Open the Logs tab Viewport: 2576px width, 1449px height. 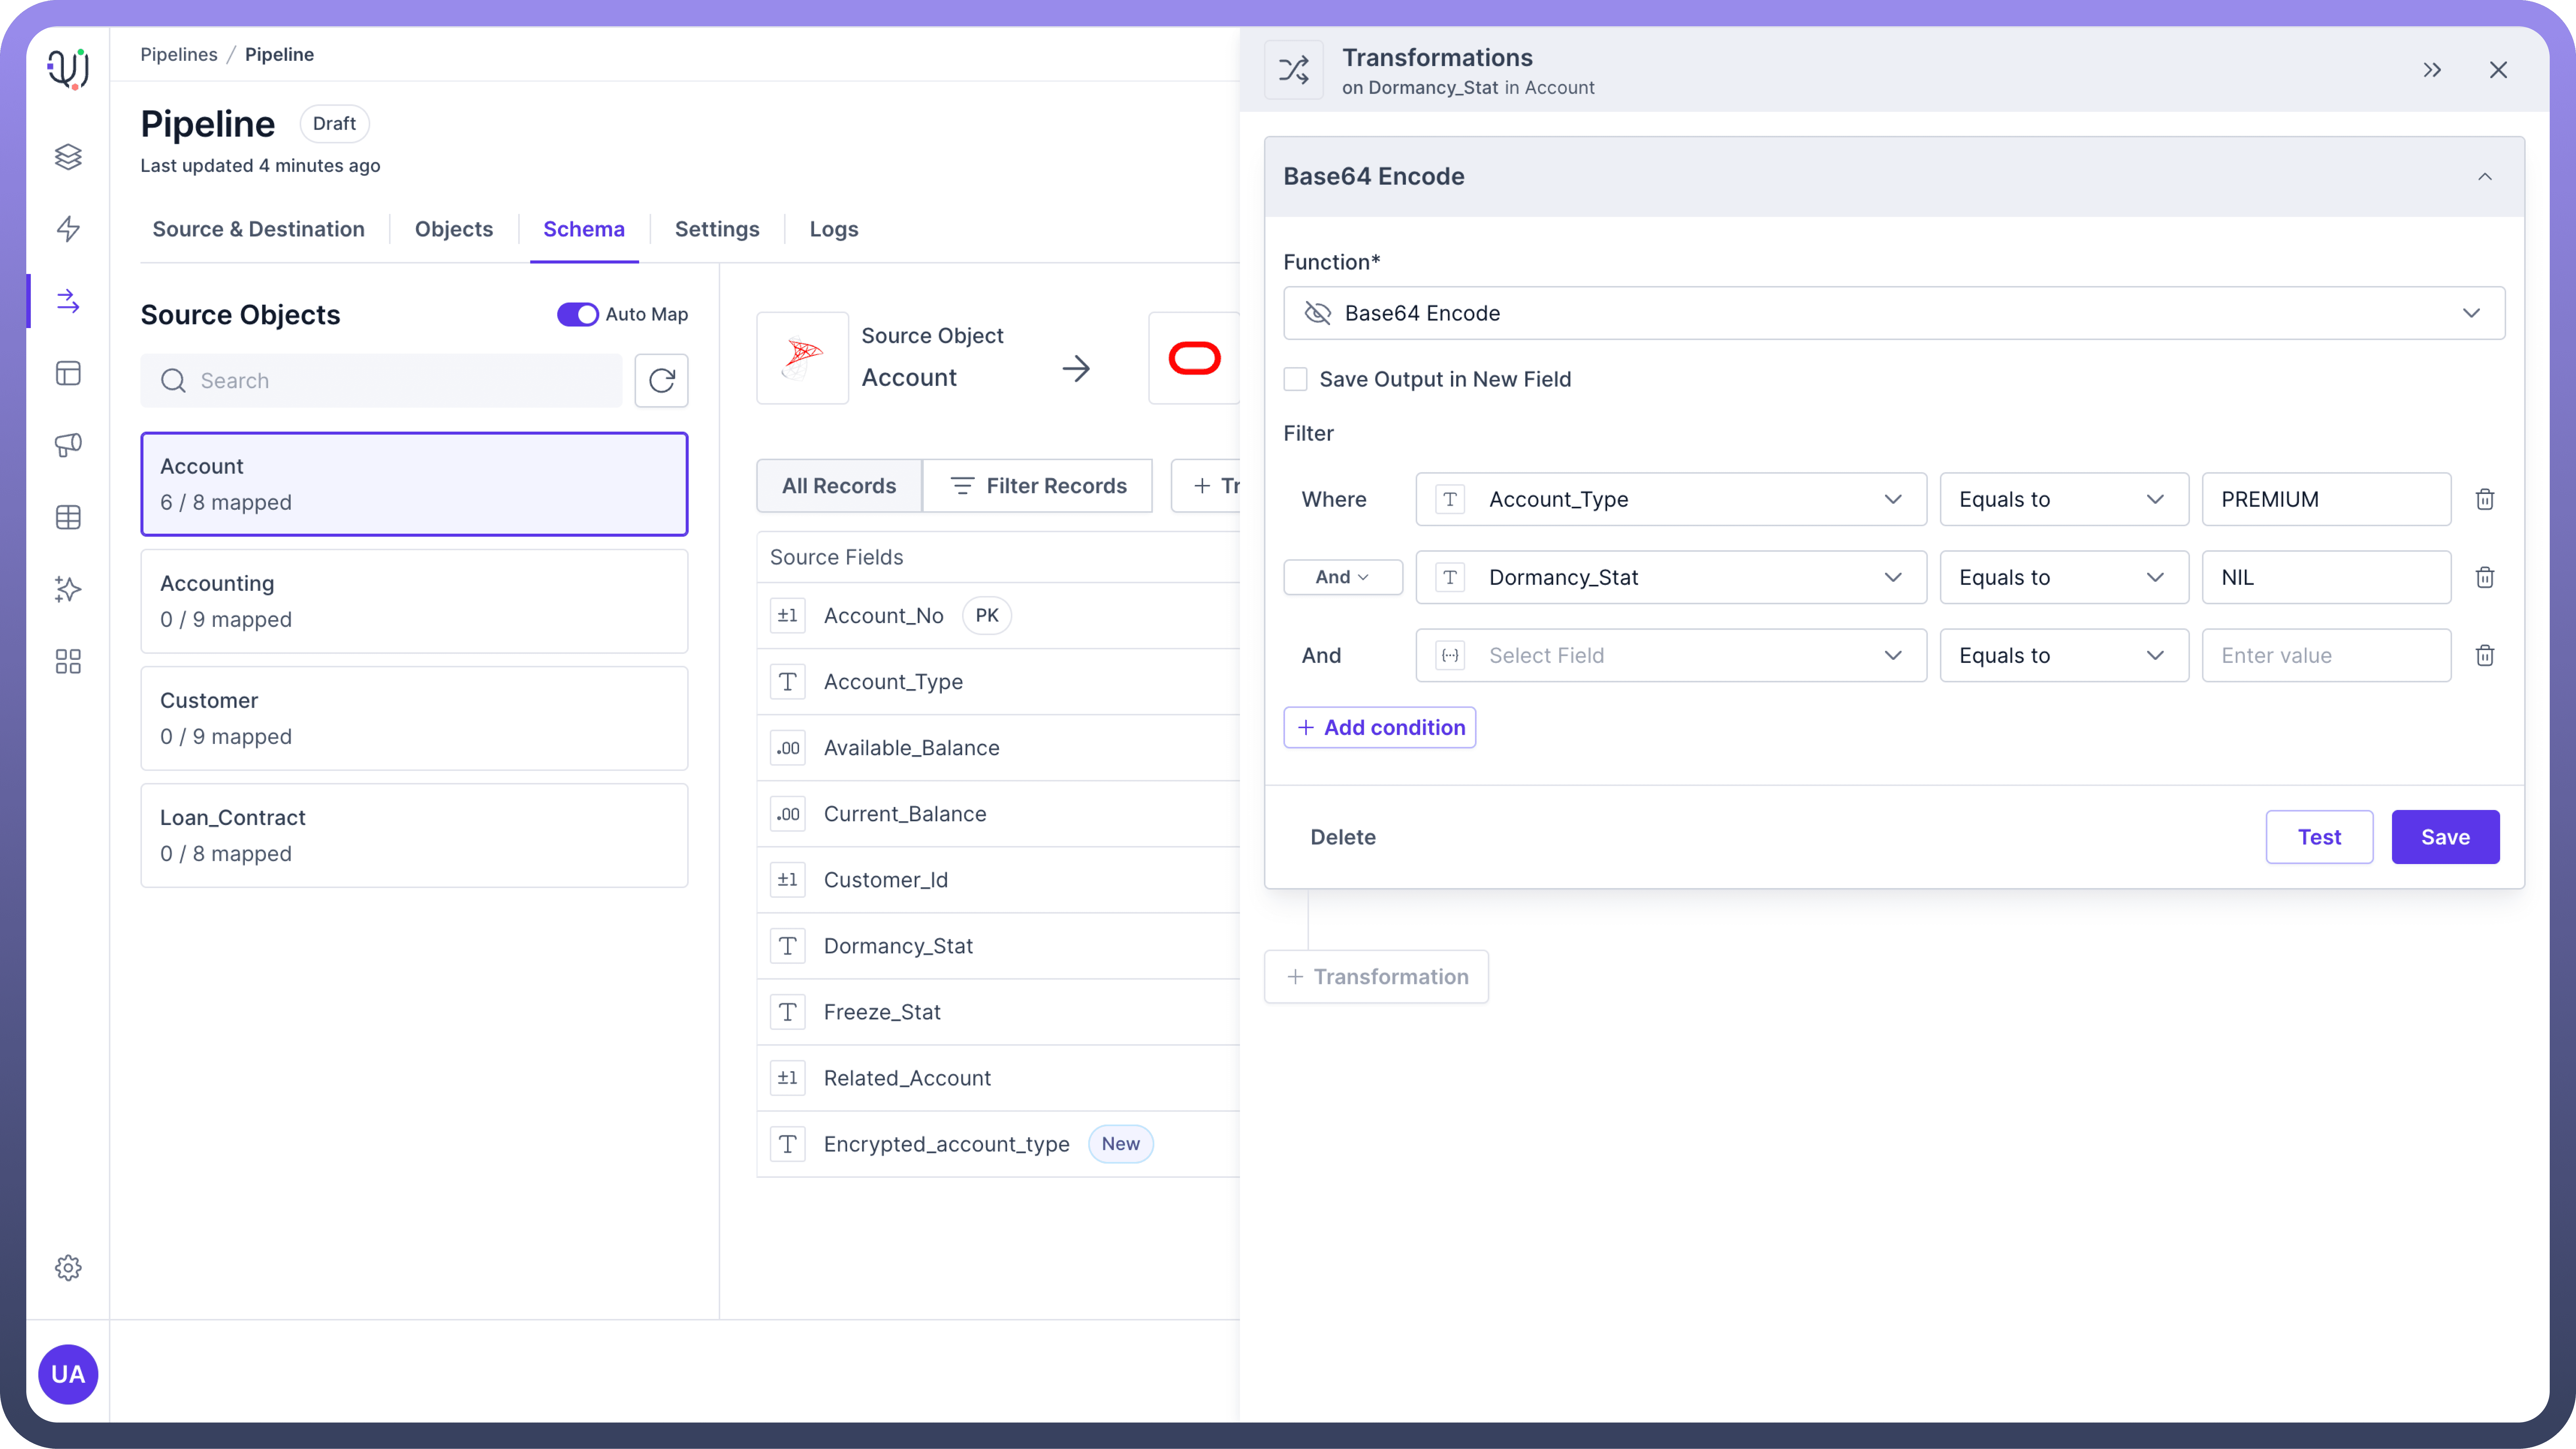[x=833, y=229]
